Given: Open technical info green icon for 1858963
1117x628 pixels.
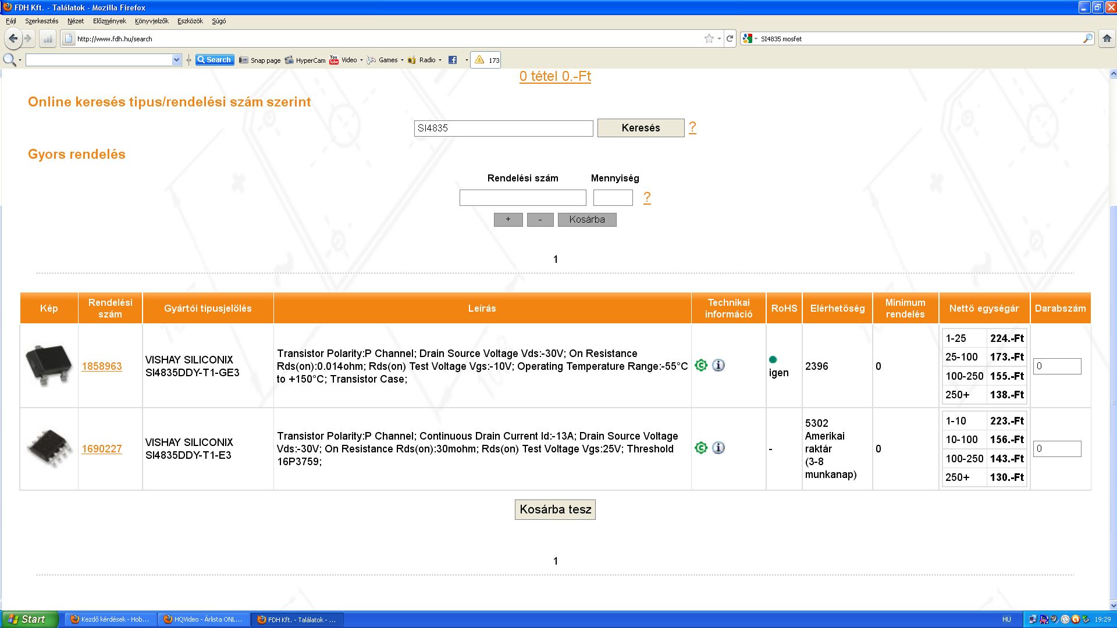Looking at the screenshot, I should 701,365.
